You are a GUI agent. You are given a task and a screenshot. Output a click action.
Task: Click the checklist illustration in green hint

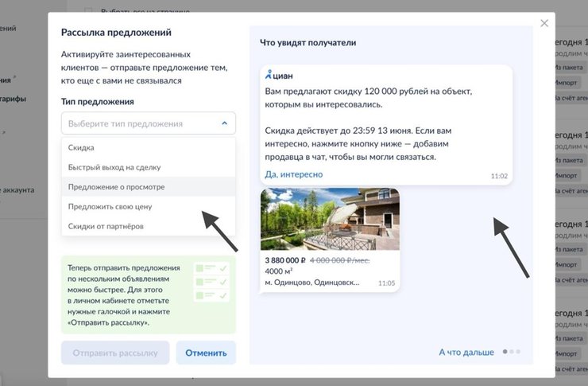pyautogui.click(x=211, y=282)
